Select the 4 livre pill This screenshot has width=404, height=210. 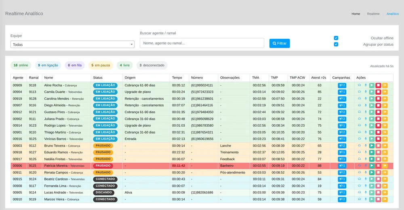click(x=125, y=65)
